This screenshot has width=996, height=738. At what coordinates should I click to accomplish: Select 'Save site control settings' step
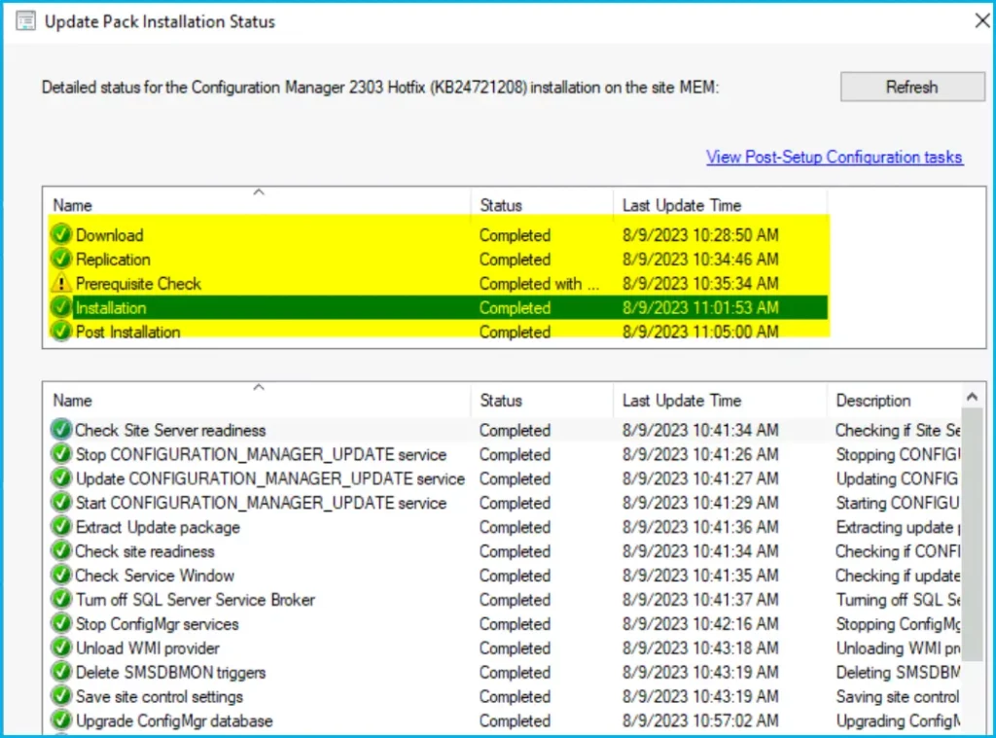(159, 696)
